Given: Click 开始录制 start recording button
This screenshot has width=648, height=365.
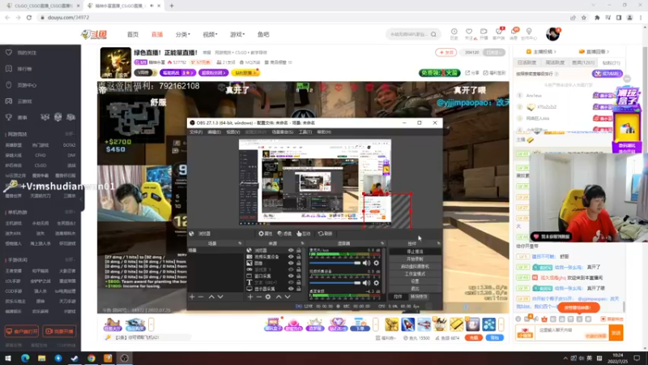Looking at the screenshot, I should point(415,259).
